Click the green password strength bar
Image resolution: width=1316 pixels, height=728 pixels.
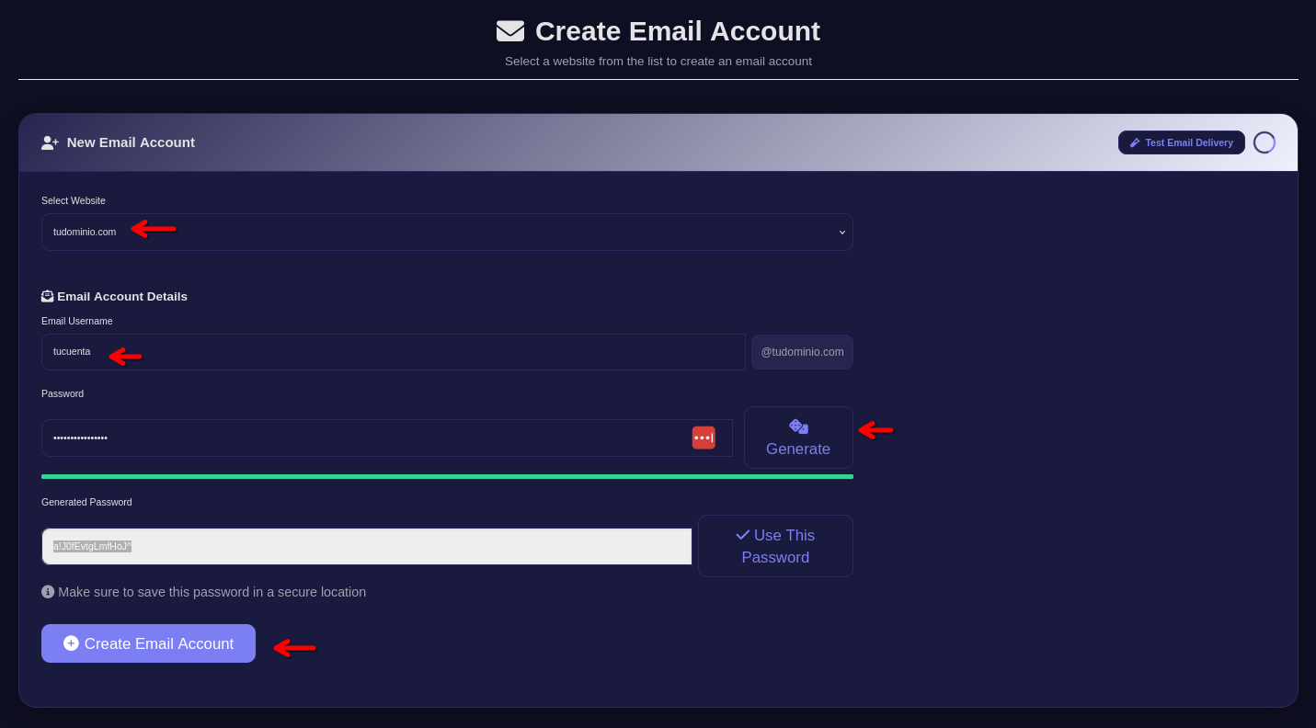pyautogui.click(x=447, y=476)
